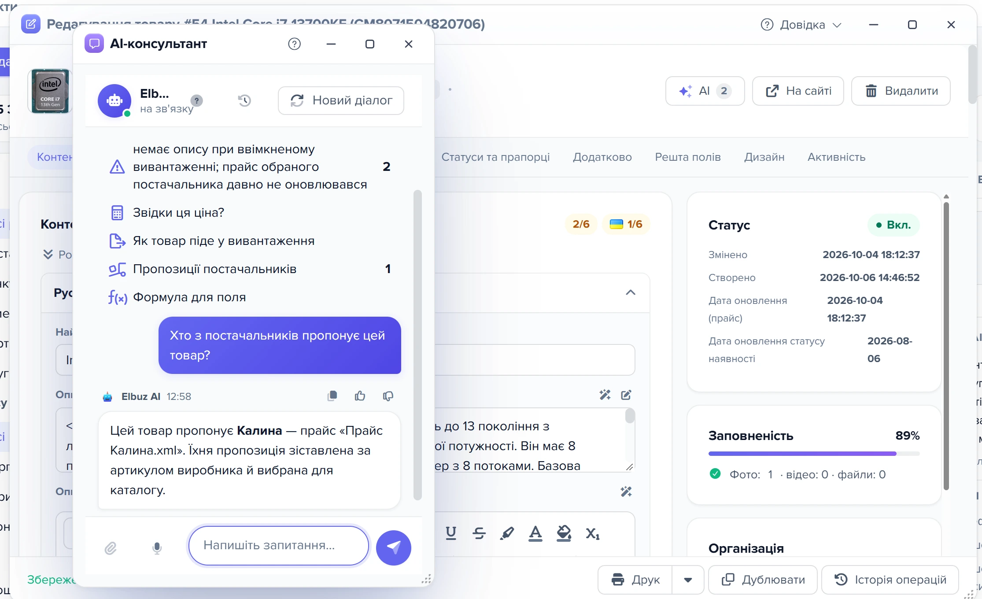Open the Дизайн tab
Viewport: 982px width, 599px height.
point(764,157)
